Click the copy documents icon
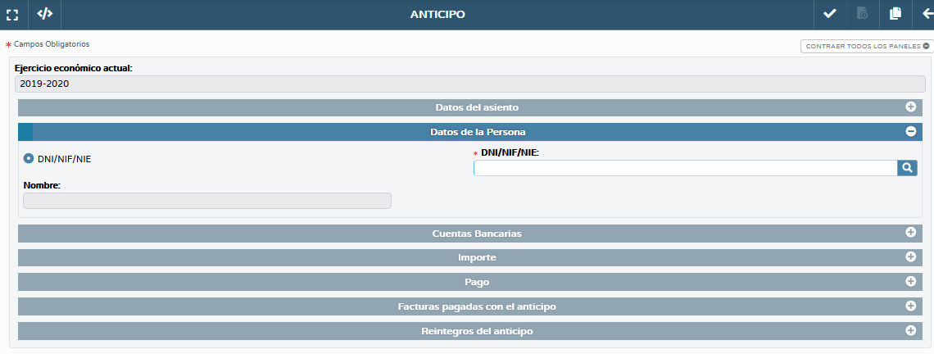Screen dimensions: 934x354 895,14
